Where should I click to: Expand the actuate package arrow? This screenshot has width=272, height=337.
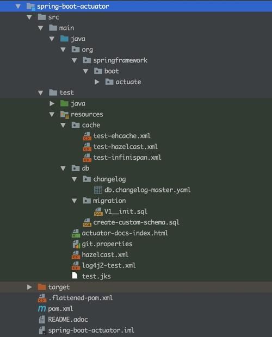click(x=97, y=82)
